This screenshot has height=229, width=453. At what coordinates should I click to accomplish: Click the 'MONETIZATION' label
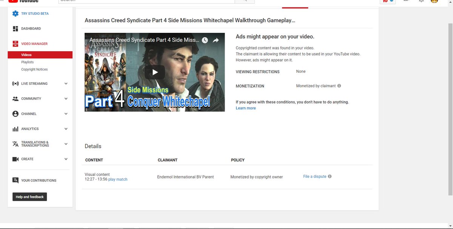[250, 86]
